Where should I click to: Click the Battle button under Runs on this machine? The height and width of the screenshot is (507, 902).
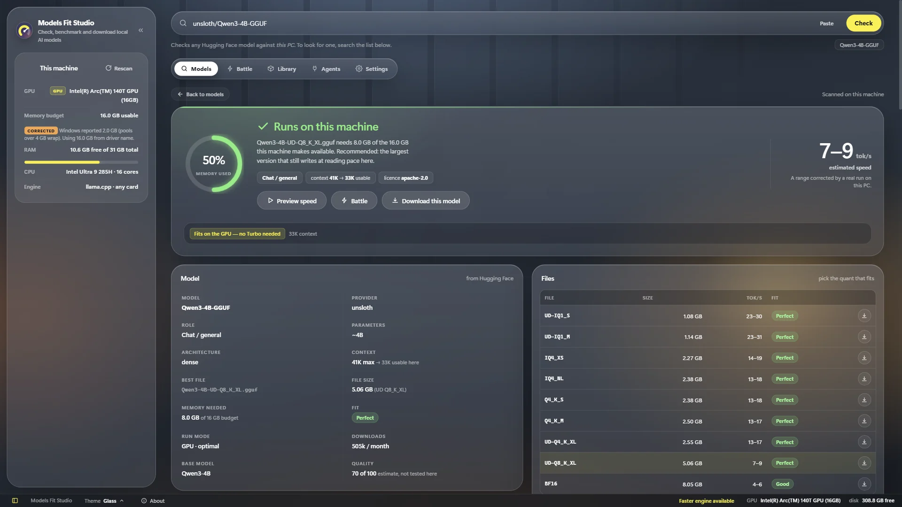point(354,201)
